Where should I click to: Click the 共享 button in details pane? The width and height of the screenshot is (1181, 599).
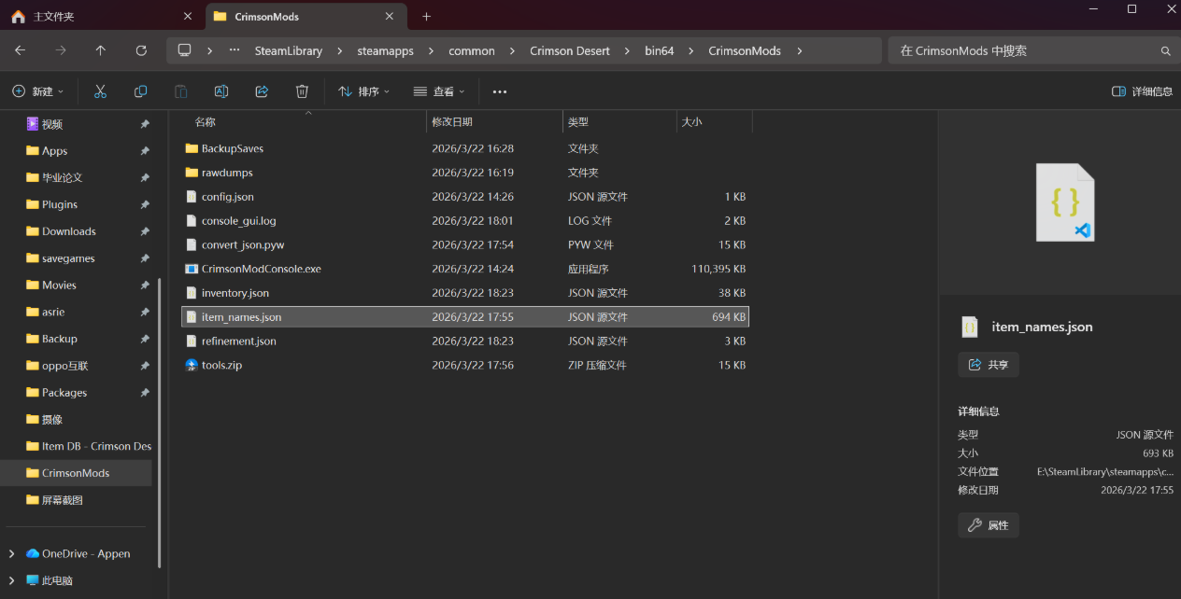989,365
